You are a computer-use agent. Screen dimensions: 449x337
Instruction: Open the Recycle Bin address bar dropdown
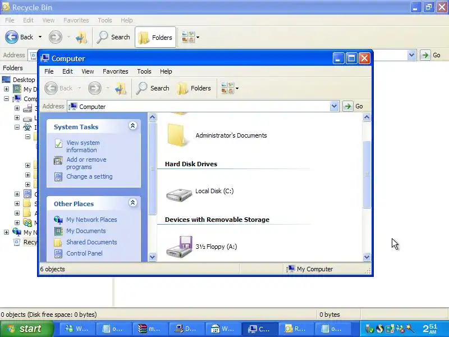(x=411, y=54)
